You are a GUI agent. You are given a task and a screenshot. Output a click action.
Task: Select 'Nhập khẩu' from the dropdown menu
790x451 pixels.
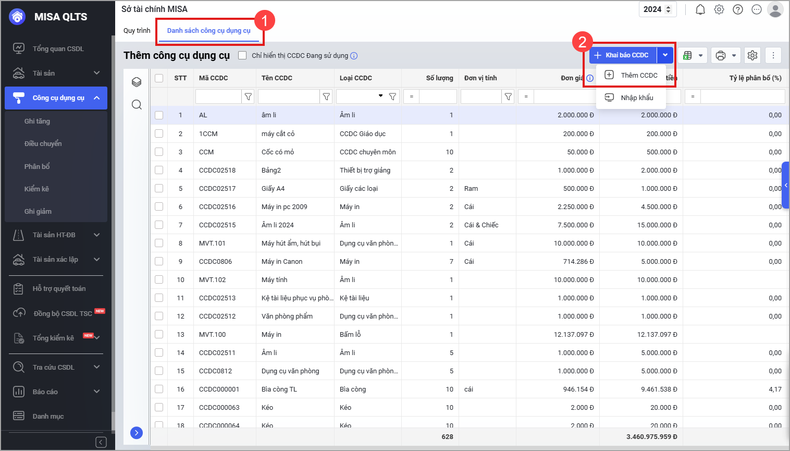(636, 97)
